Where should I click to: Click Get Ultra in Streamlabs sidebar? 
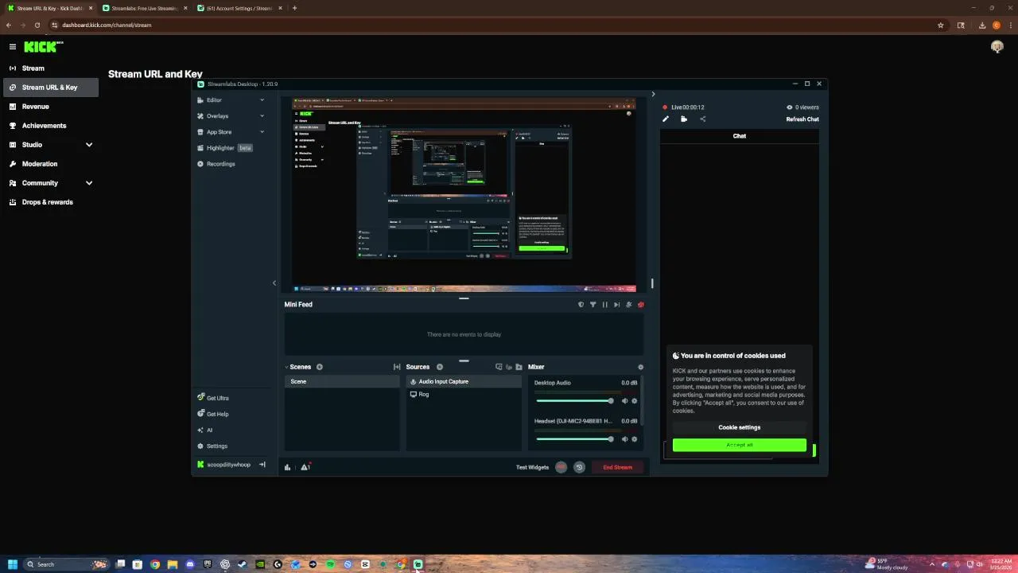pos(213,398)
